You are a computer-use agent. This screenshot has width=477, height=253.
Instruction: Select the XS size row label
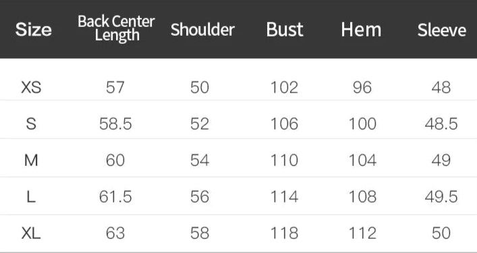(31, 88)
